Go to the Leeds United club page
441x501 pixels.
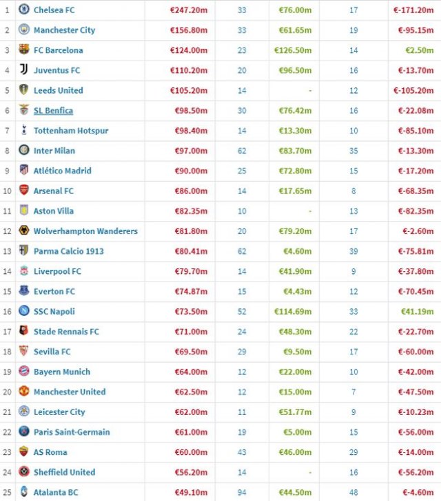58,90
